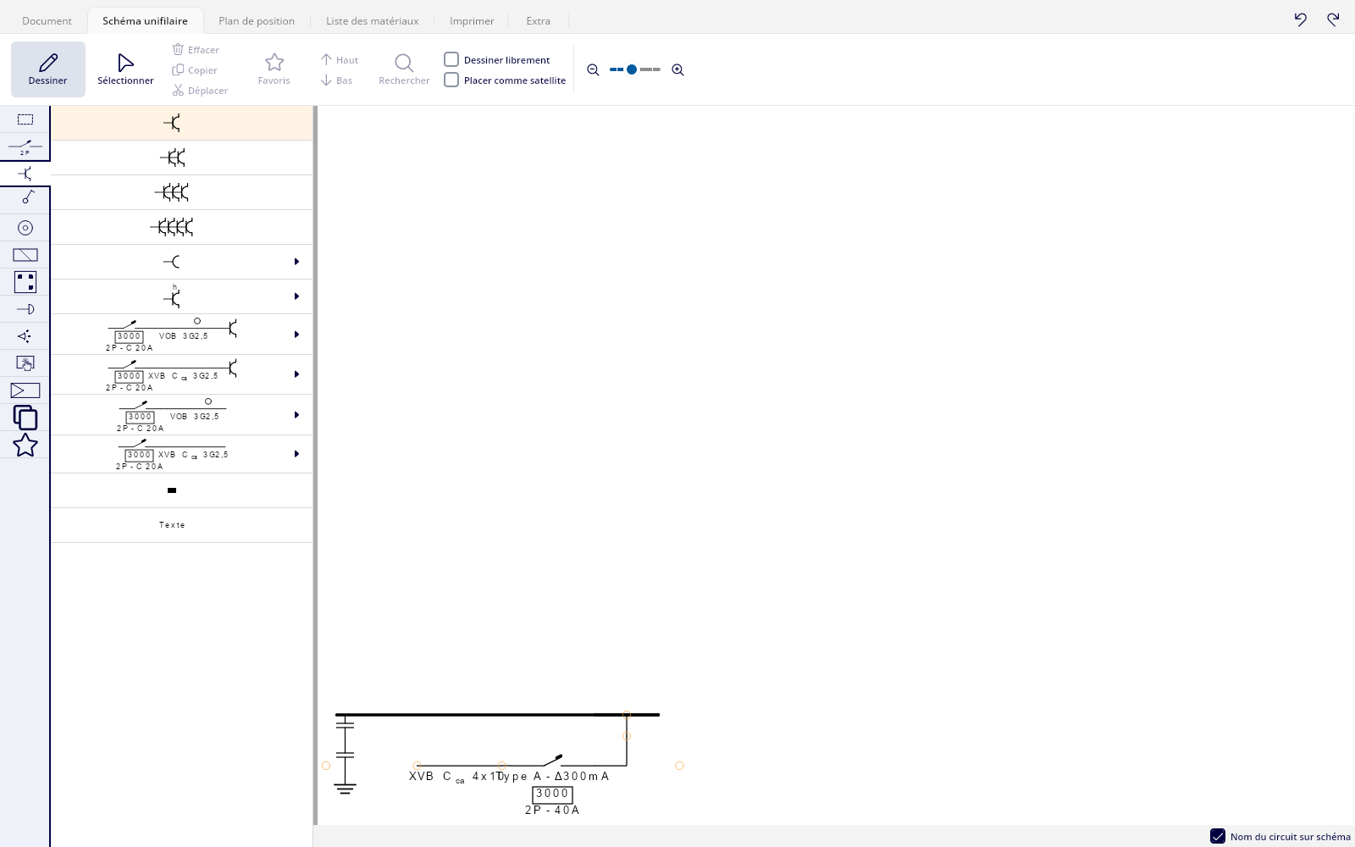Check Placer comme satellite option
The height and width of the screenshot is (847, 1355).
pyautogui.click(x=451, y=80)
